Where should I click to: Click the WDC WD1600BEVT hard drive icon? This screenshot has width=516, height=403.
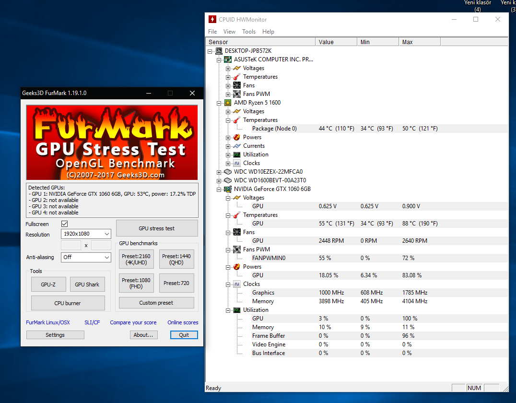pos(228,180)
